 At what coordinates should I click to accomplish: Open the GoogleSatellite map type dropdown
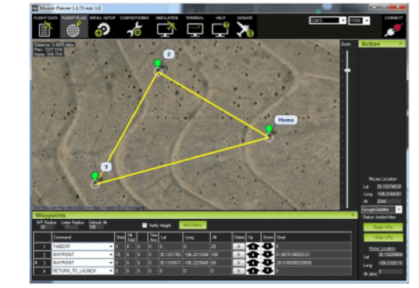[x=399, y=210]
